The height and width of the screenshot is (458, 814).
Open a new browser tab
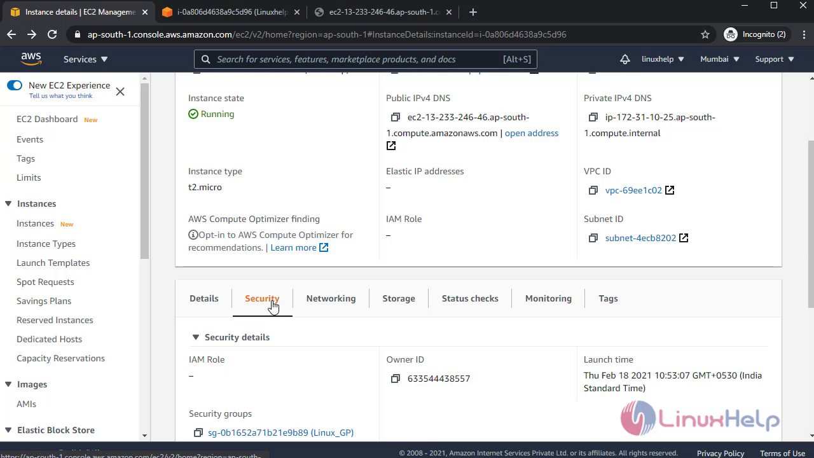[473, 12]
